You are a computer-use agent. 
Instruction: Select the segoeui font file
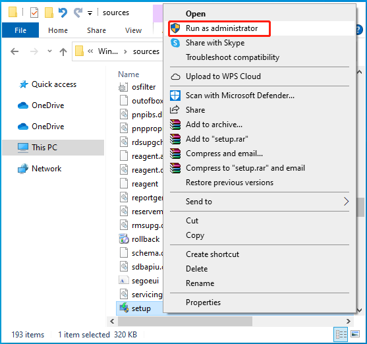click(x=145, y=281)
